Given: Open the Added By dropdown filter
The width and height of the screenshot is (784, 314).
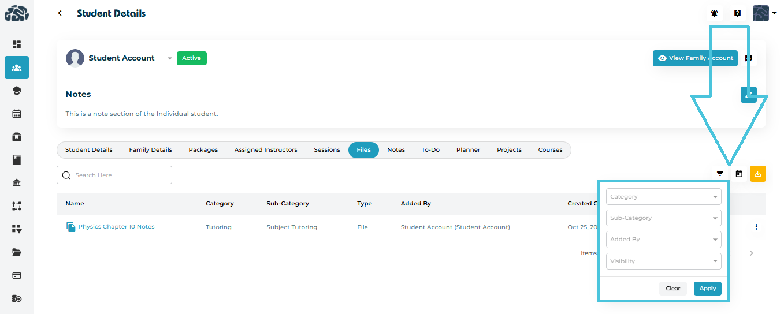Looking at the screenshot, I should tap(663, 240).
